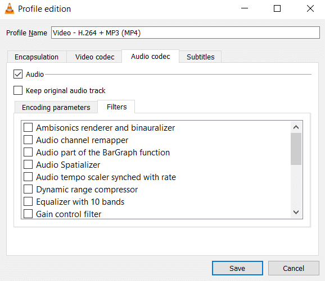
Task: Minimize the Profile edition window
Action: (245, 8)
